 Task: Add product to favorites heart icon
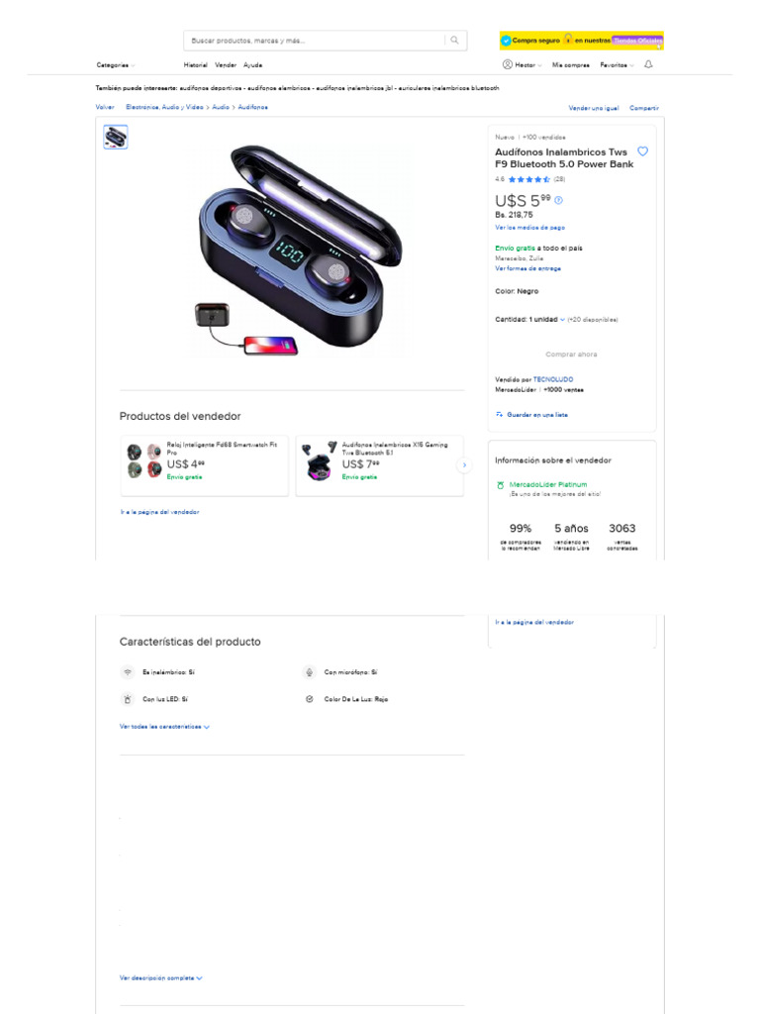642,152
